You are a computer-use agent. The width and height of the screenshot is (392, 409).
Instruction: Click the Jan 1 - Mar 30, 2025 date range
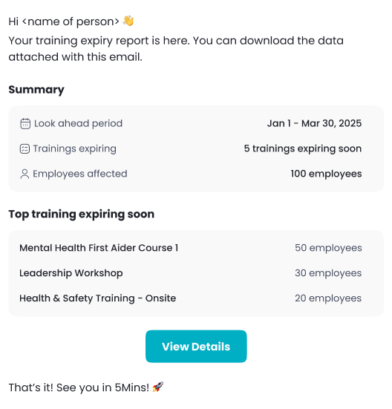[314, 123]
